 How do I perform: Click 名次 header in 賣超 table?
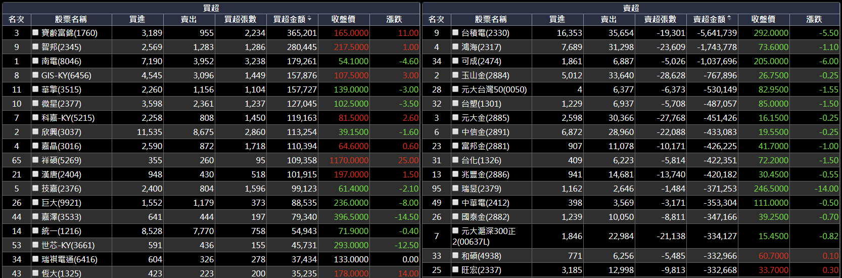pos(436,19)
